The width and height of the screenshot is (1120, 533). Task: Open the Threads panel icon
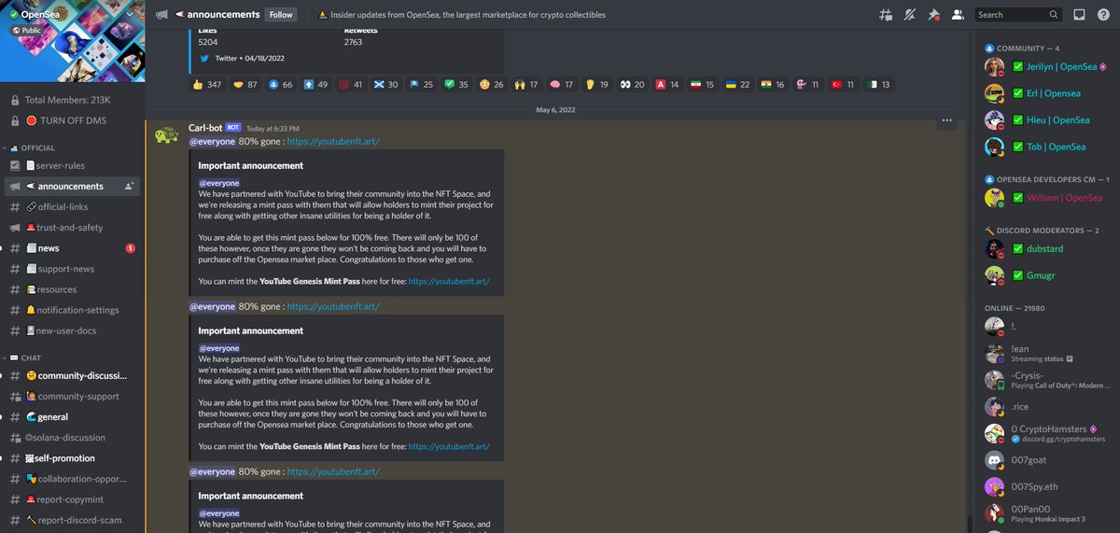coord(885,15)
